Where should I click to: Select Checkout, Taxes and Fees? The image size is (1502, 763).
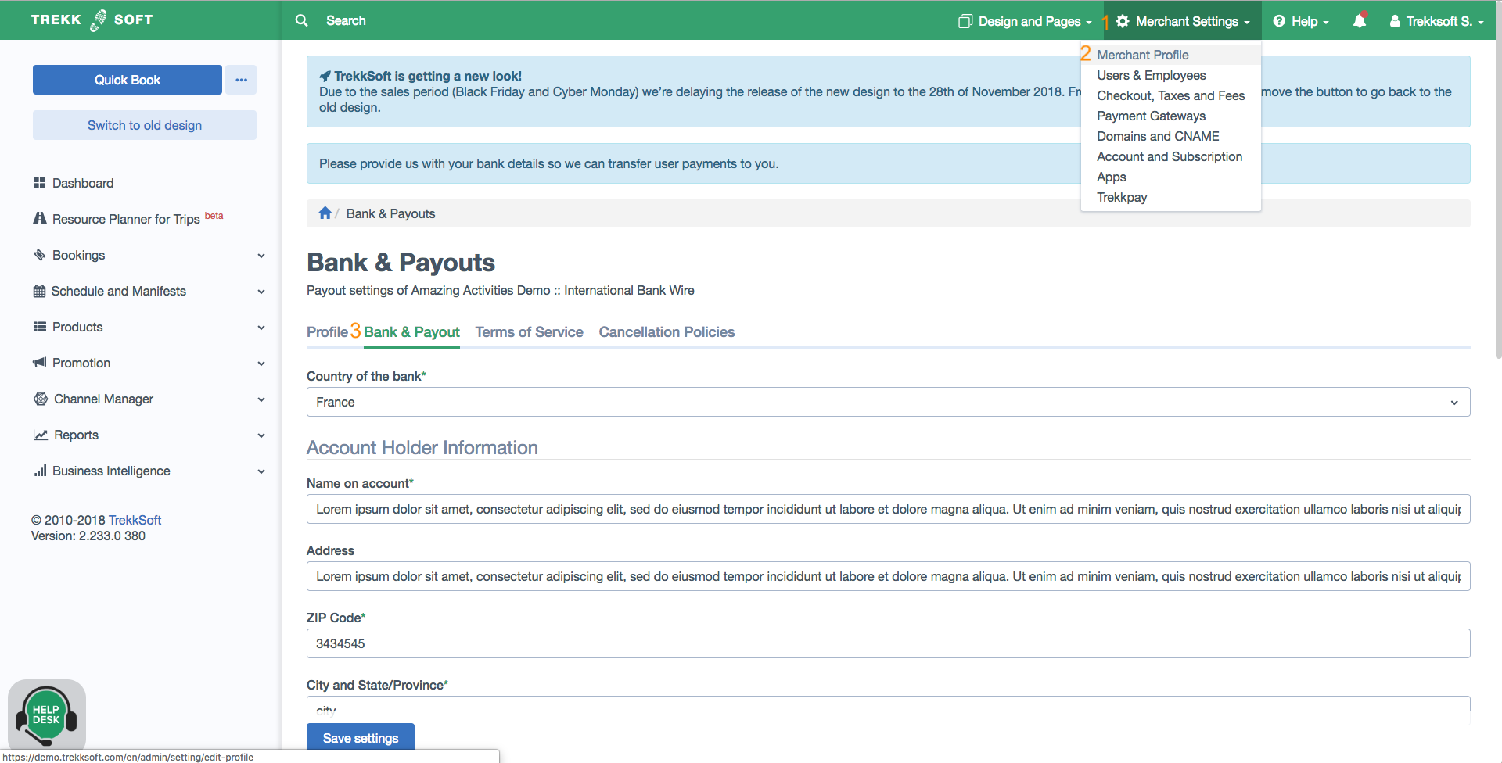pos(1171,95)
